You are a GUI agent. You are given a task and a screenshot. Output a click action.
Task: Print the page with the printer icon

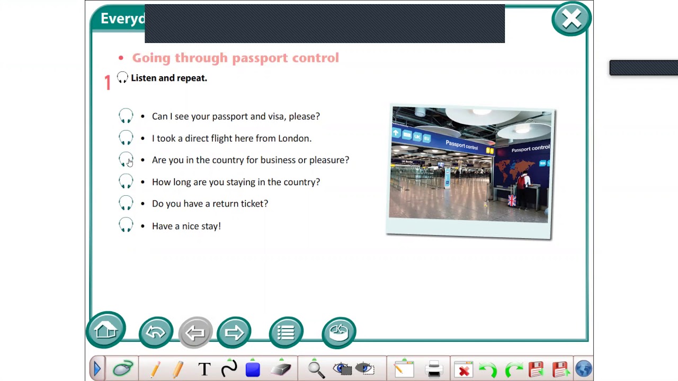point(434,369)
